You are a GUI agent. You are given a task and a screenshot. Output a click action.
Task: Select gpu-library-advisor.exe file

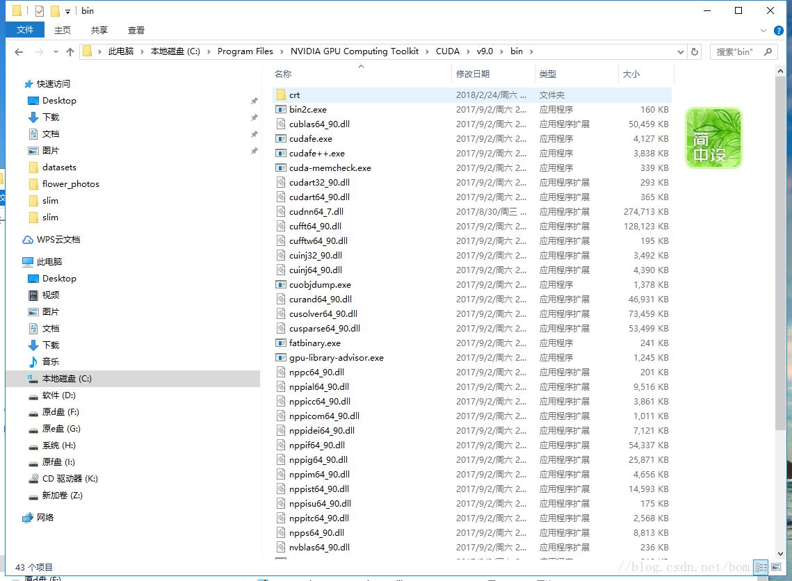pos(337,357)
